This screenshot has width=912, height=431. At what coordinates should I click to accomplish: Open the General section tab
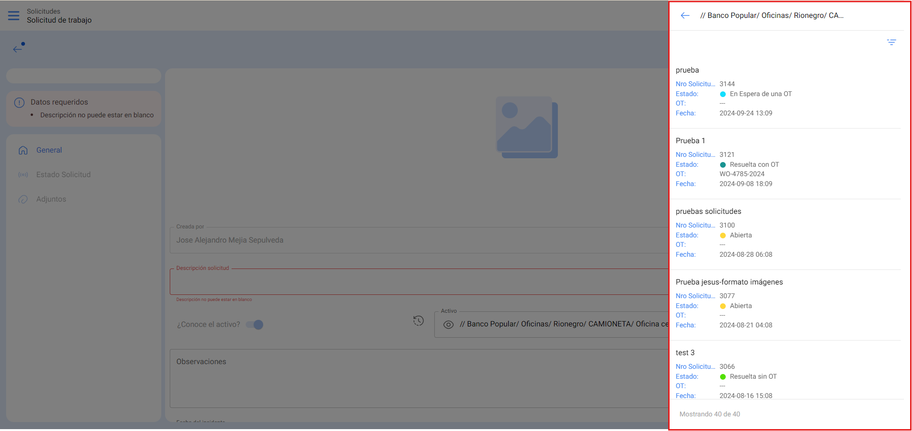click(x=49, y=150)
